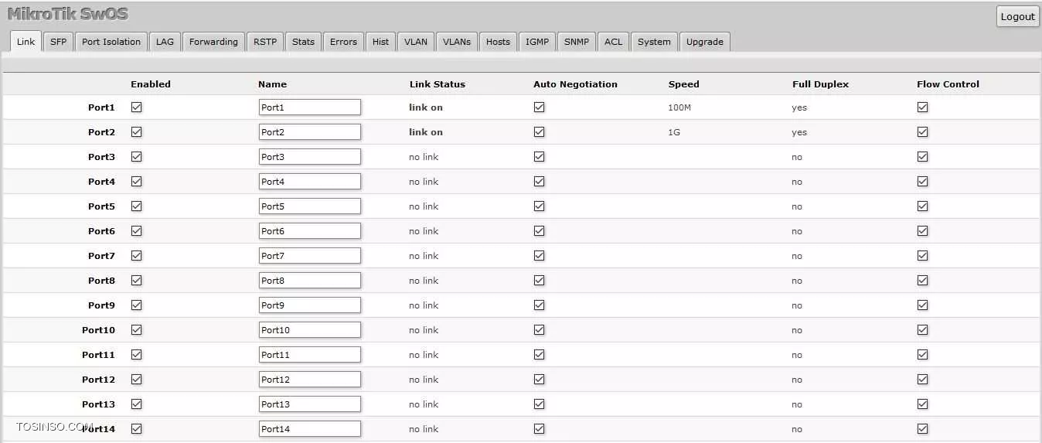The width and height of the screenshot is (1042, 443).
Task: Go to the RSTP tab
Action: [264, 42]
